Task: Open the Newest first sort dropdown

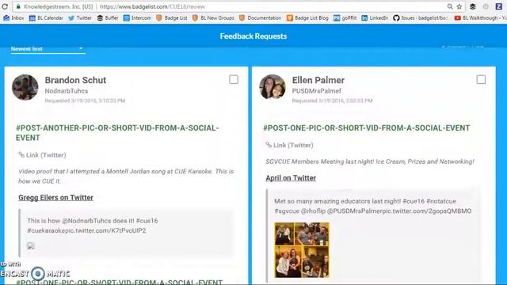Action: coord(48,49)
